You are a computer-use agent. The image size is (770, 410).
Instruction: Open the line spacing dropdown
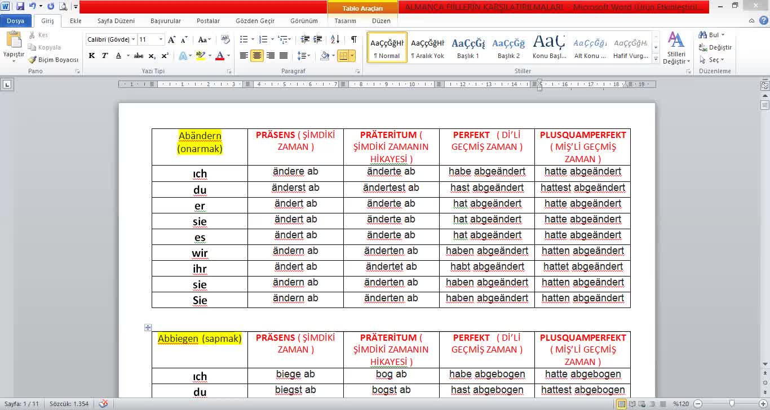point(303,56)
